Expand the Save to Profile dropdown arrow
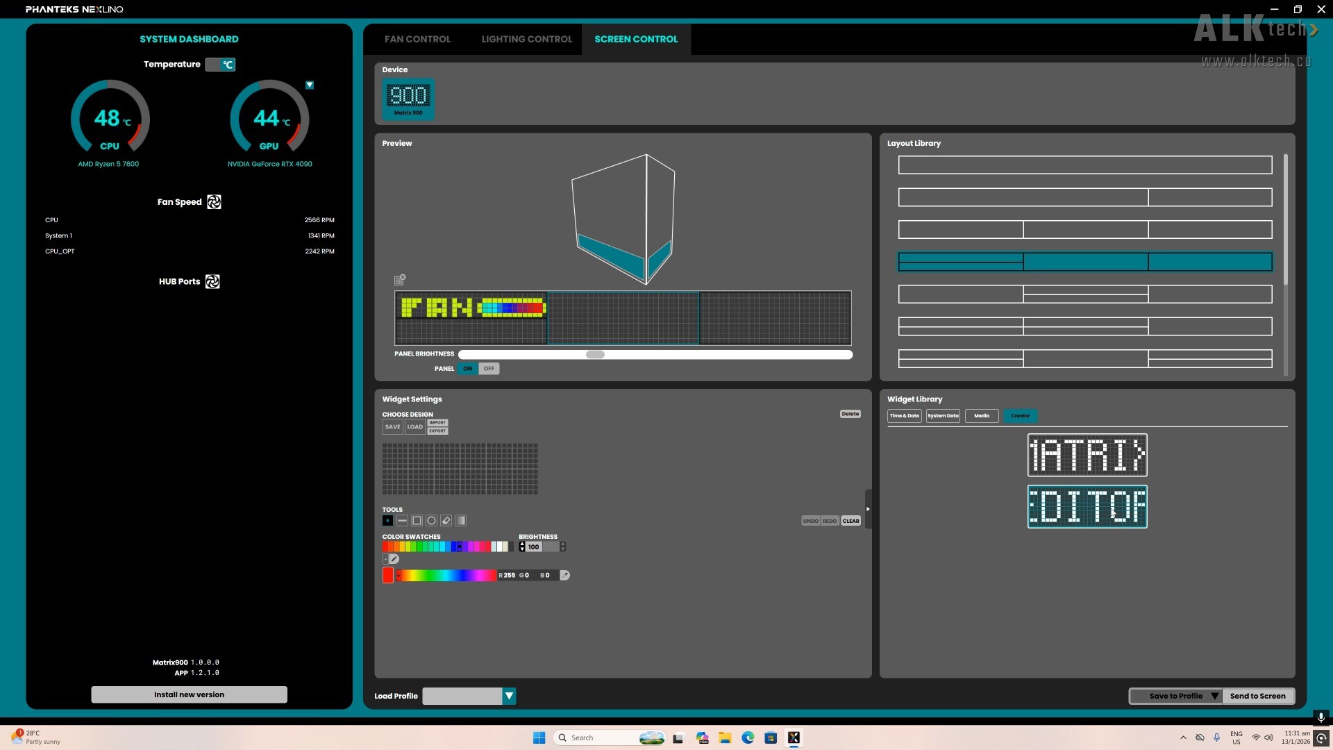Image resolution: width=1333 pixels, height=750 pixels. [x=1214, y=696]
